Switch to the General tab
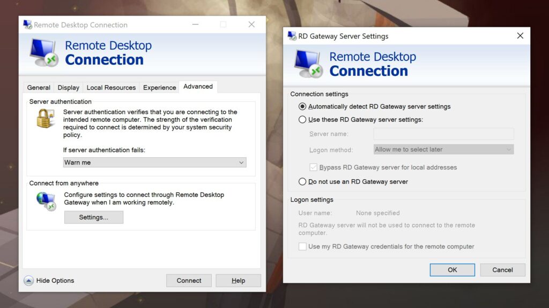 coord(39,87)
